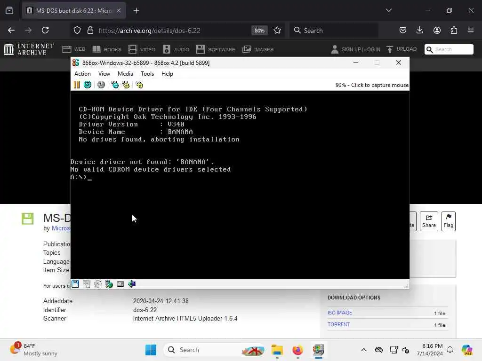This screenshot has height=361, width=482.
Task: Open the BOOKS section on Internet Archive
Action: (107, 49)
